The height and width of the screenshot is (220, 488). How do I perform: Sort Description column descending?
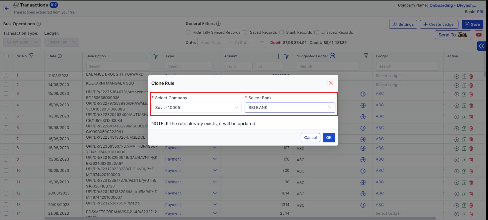click(148, 56)
